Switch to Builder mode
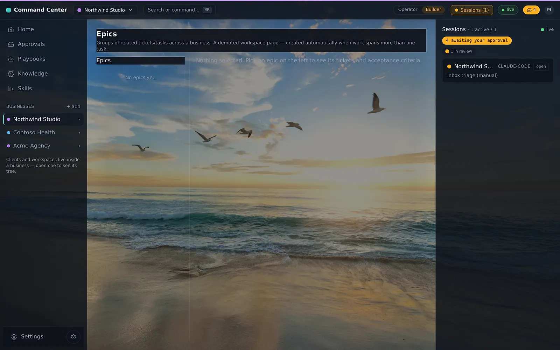The height and width of the screenshot is (350, 560). tap(433, 10)
